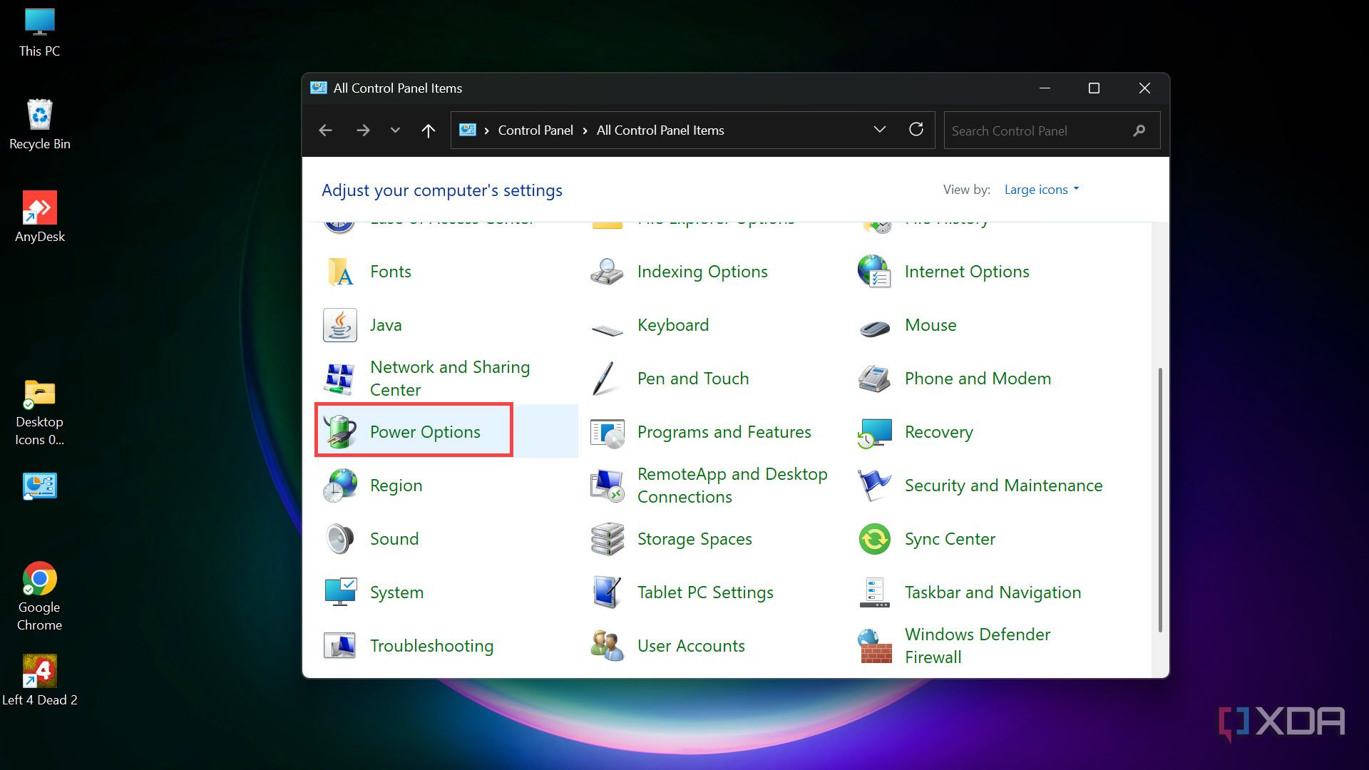Open Sync Center green icon

click(x=875, y=539)
